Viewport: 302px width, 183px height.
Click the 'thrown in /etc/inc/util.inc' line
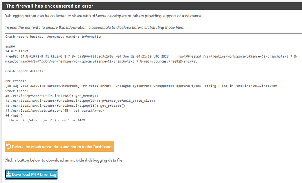[x=47, y=120]
